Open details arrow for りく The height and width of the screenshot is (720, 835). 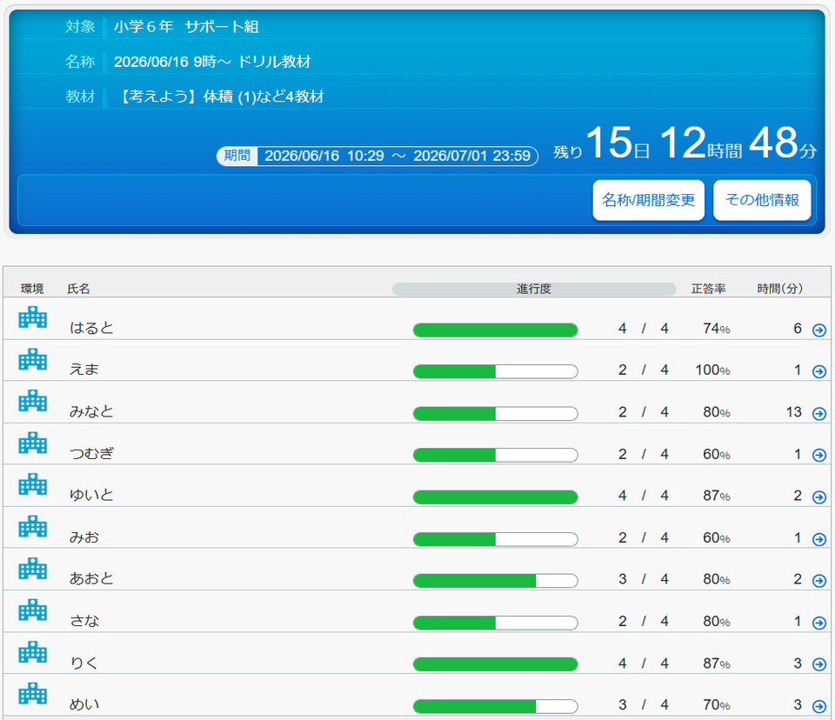[x=819, y=664]
